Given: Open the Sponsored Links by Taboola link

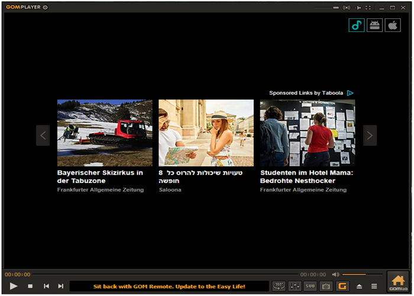Looking at the screenshot, I should coord(306,93).
